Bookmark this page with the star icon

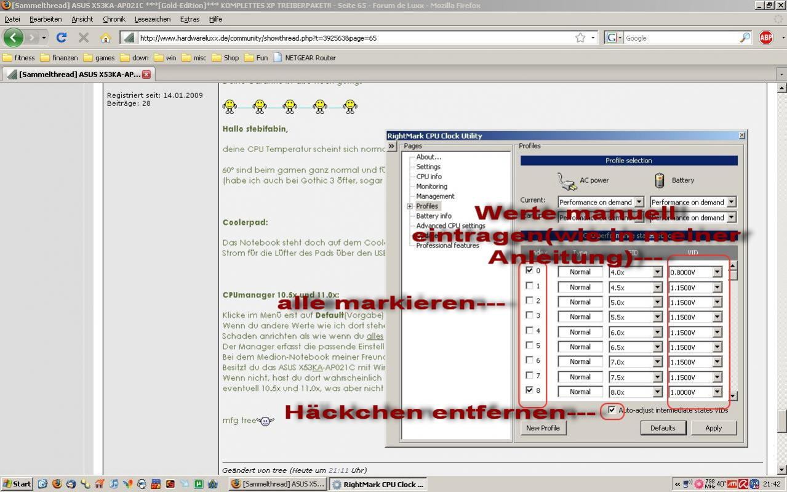click(x=580, y=38)
